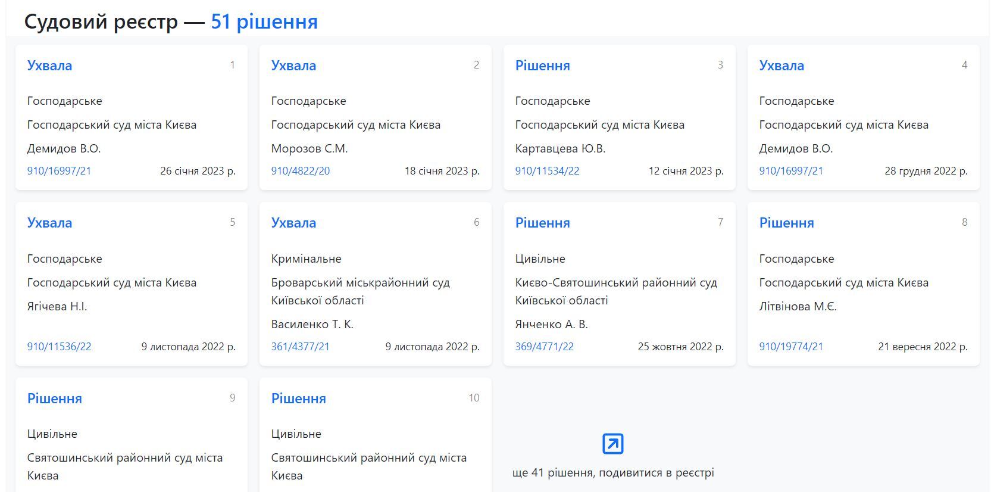Open civil case number 369/4771/22
Image resolution: width=991 pixels, height=492 pixels.
[x=544, y=347]
